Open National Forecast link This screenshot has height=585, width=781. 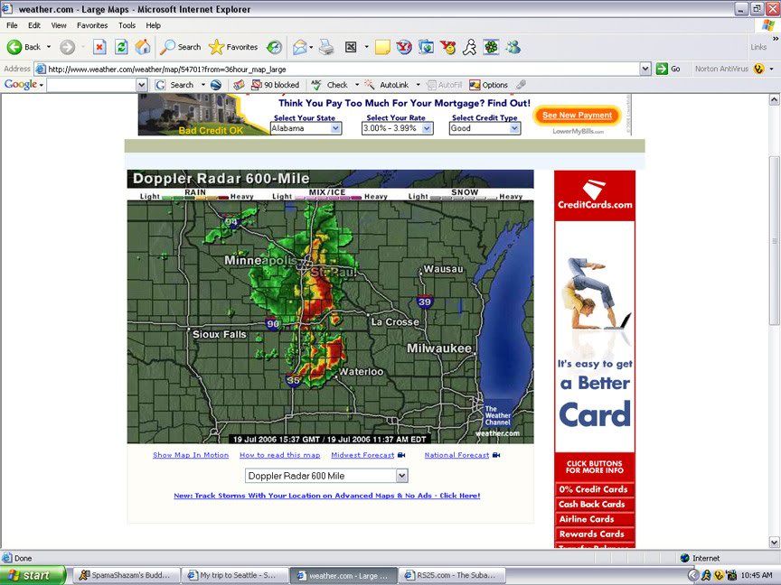456,455
